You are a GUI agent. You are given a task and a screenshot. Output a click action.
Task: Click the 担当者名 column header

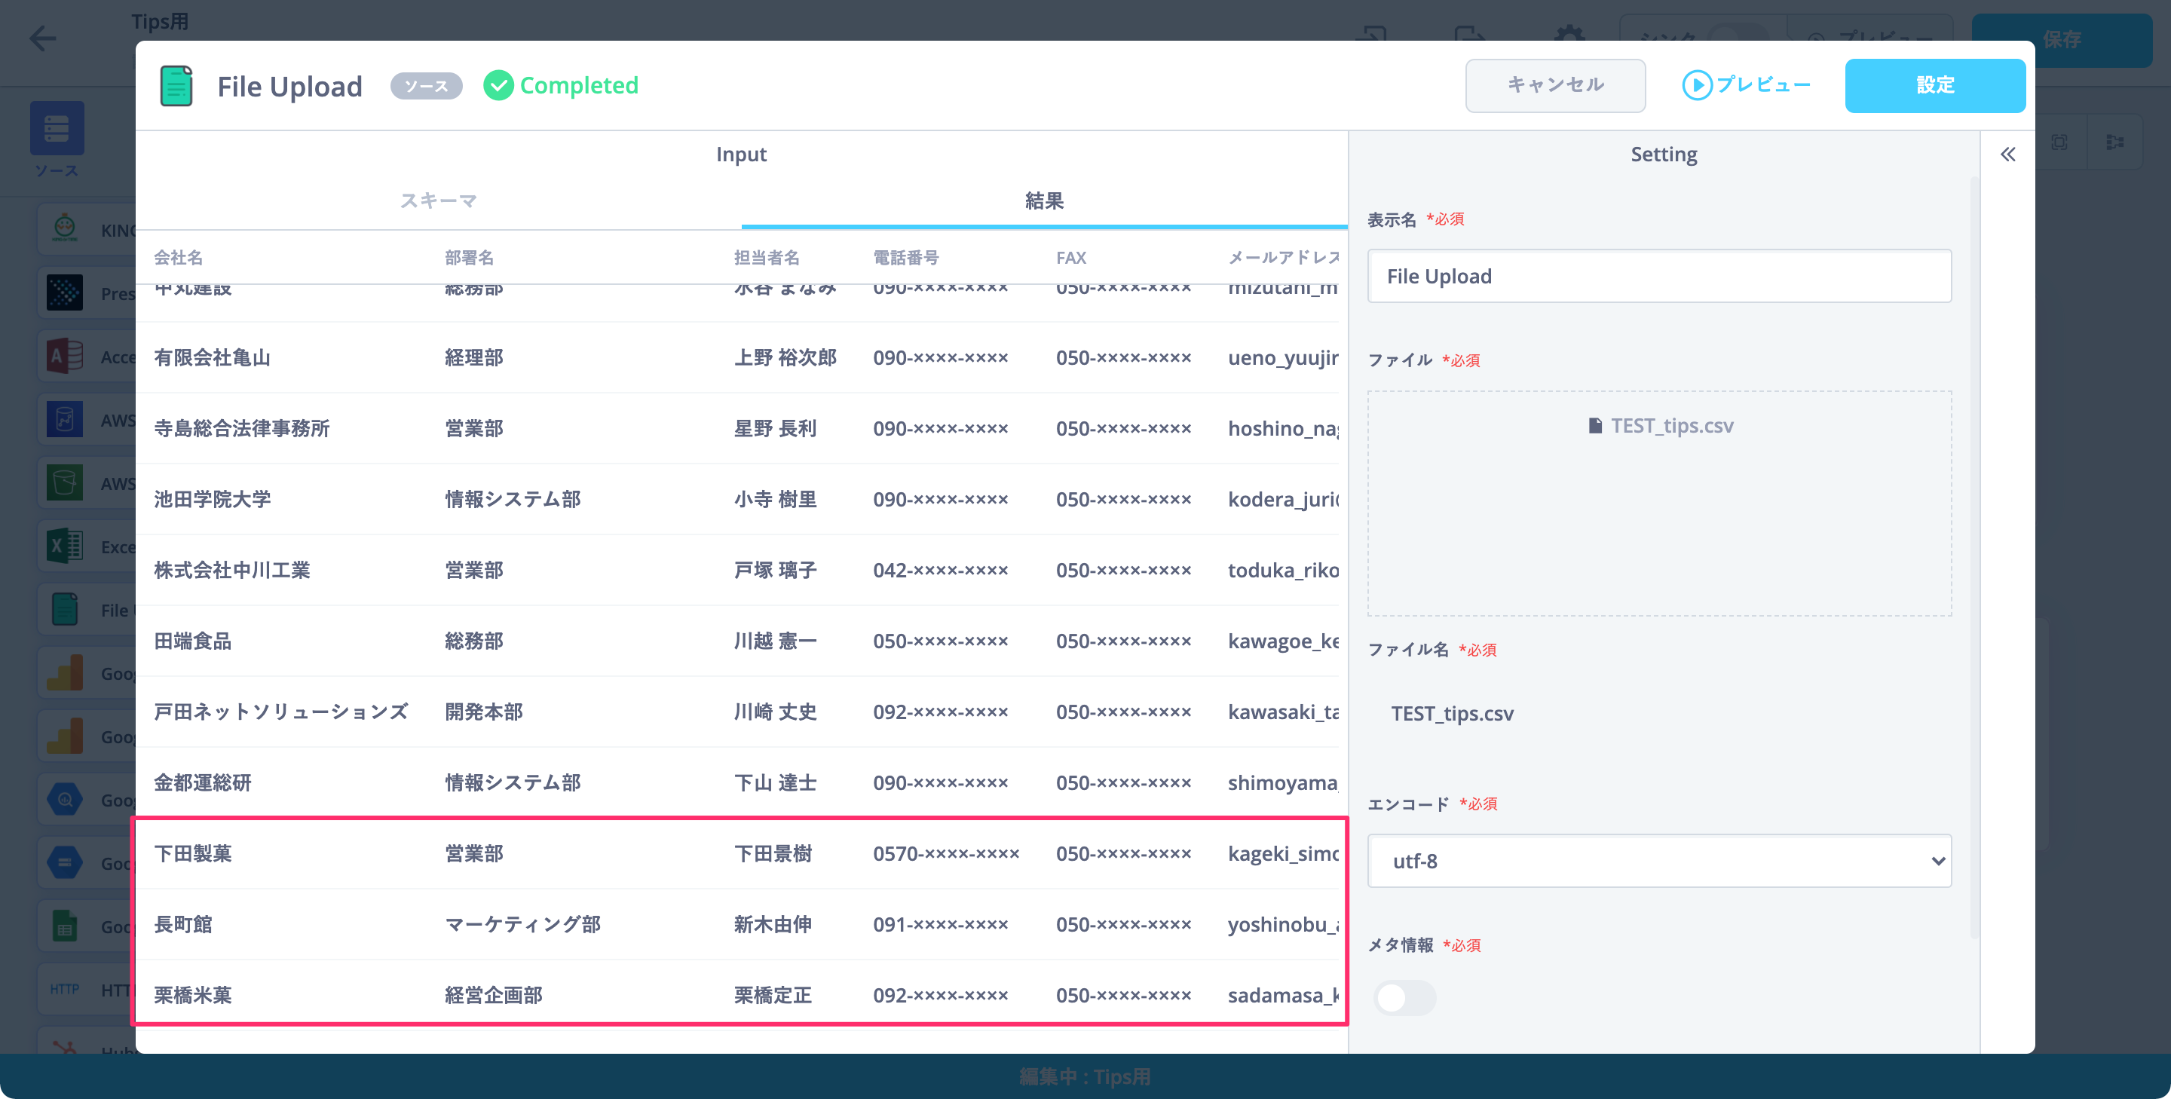[x=766, y=258]
